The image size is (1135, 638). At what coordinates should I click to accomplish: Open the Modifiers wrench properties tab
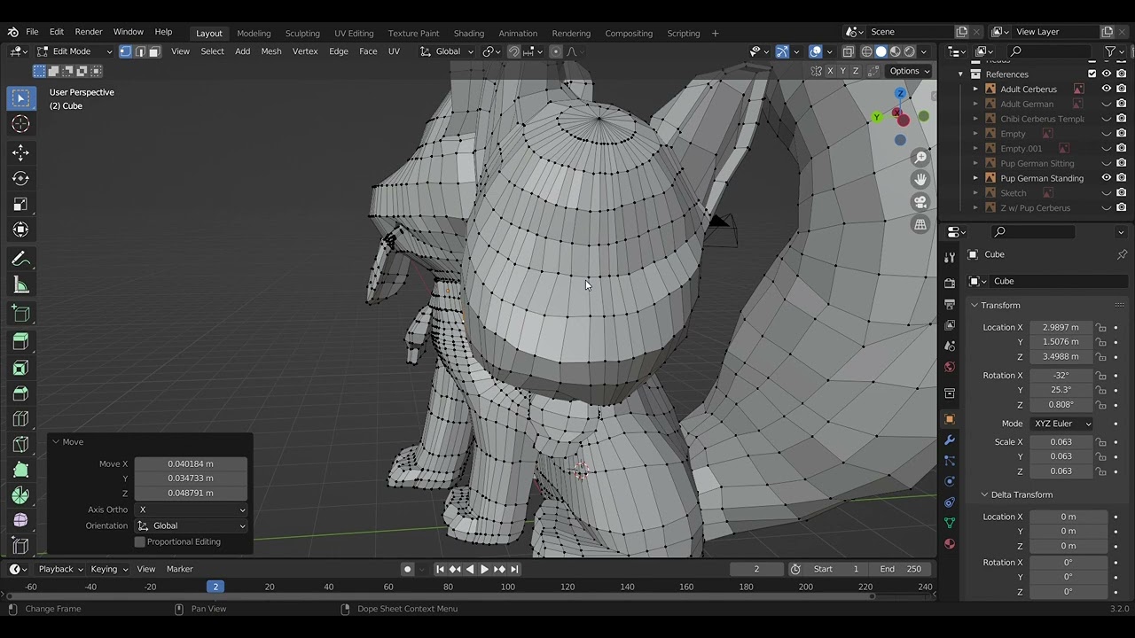(950, 440)
